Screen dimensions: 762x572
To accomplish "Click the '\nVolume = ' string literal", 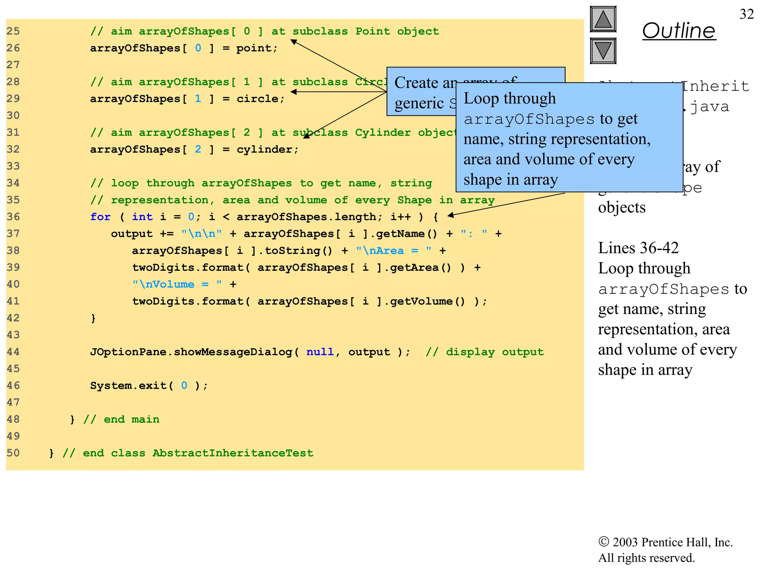I will click(x=177, y=285).
